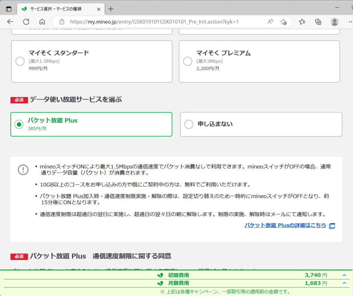The width and height of the screenshot is (353, 296).
Task: Open a new browser tab
Action: pos(111,9)
